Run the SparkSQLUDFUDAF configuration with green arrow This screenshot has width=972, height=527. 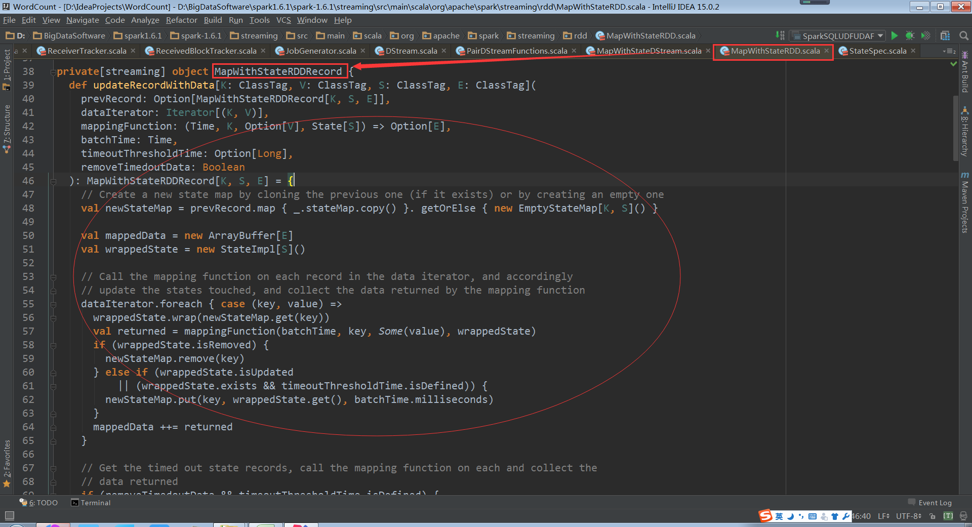pyautogui.click(x=895, y=35)
